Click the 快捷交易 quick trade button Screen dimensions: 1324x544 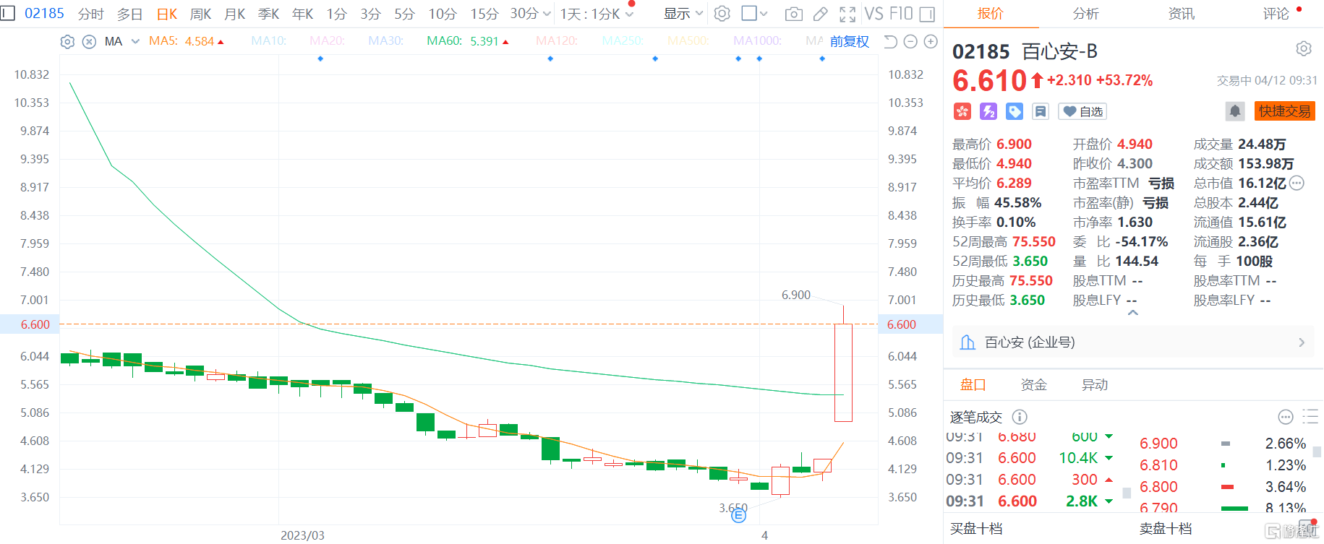tap(1284, 111)
